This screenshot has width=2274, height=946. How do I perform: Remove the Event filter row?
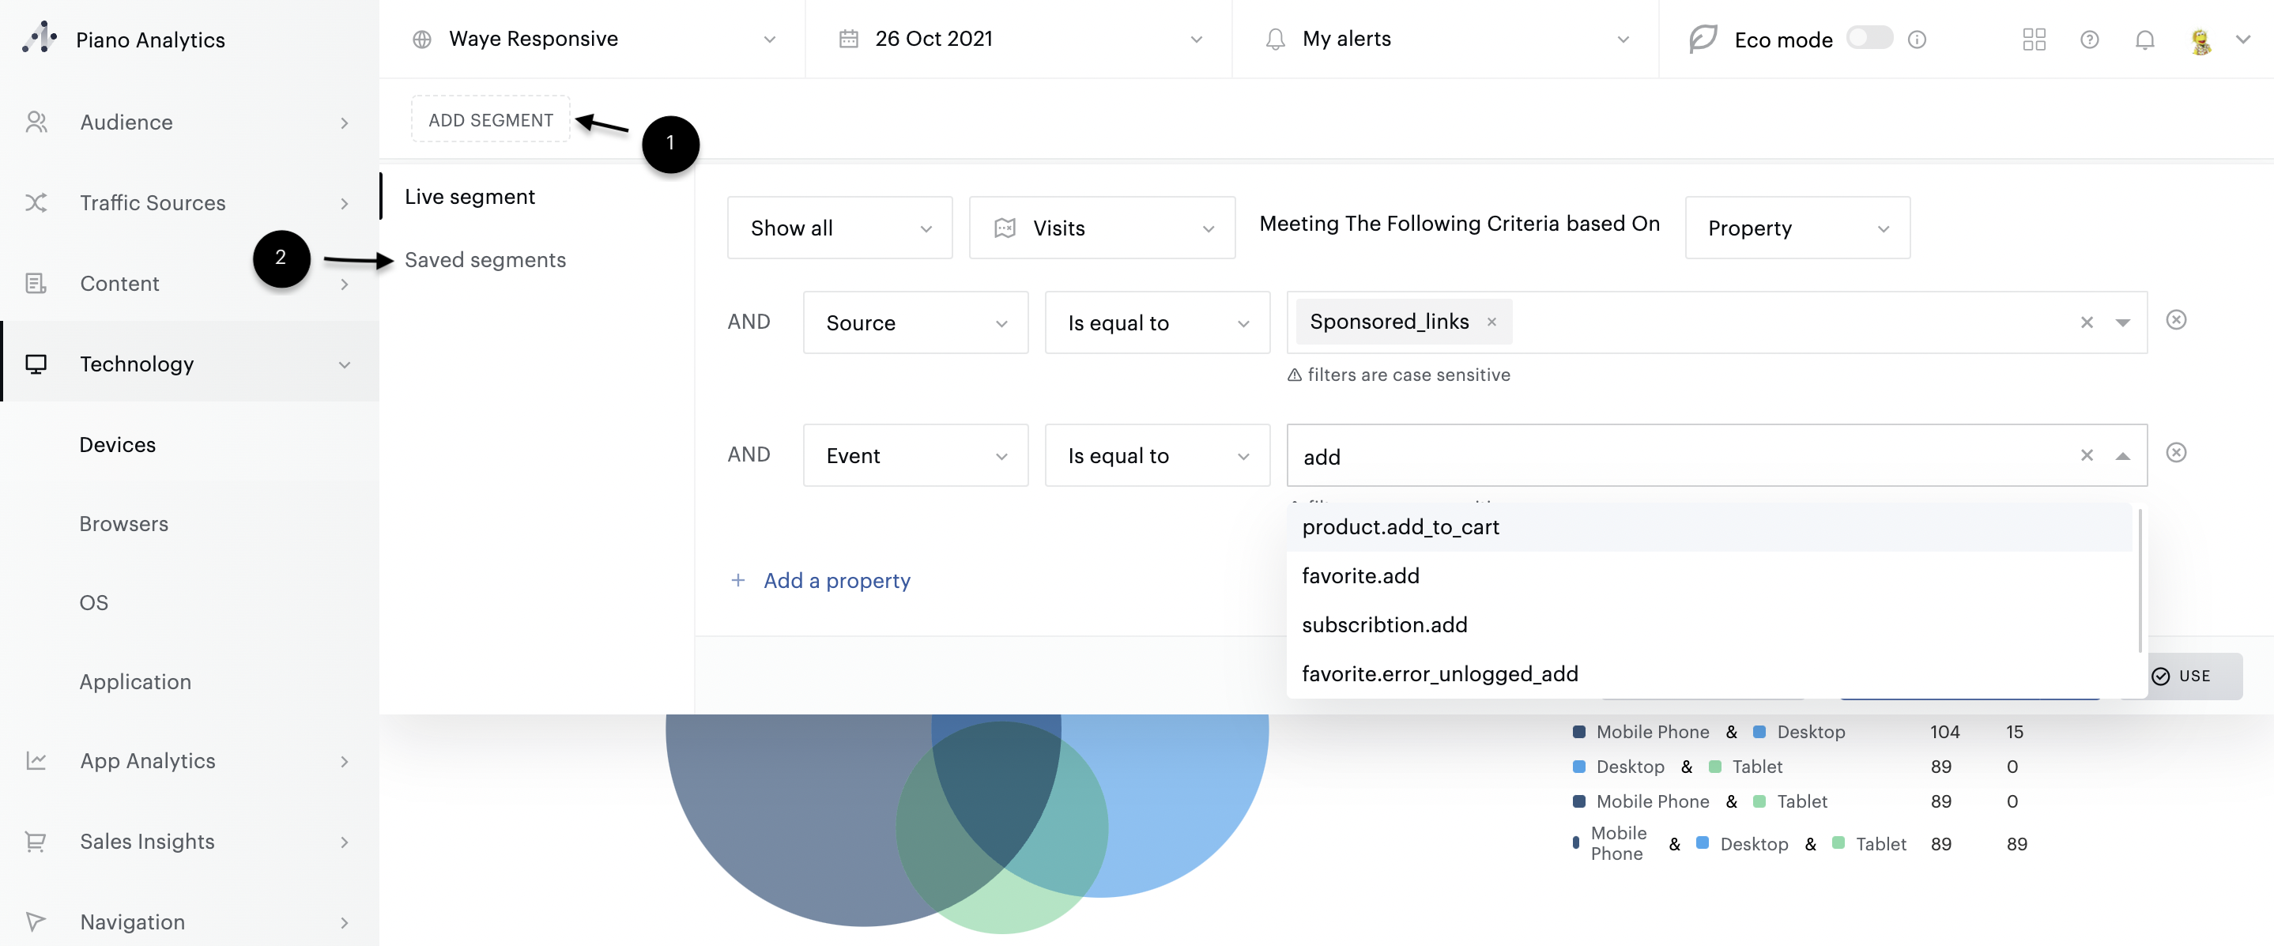point(2176,454)
